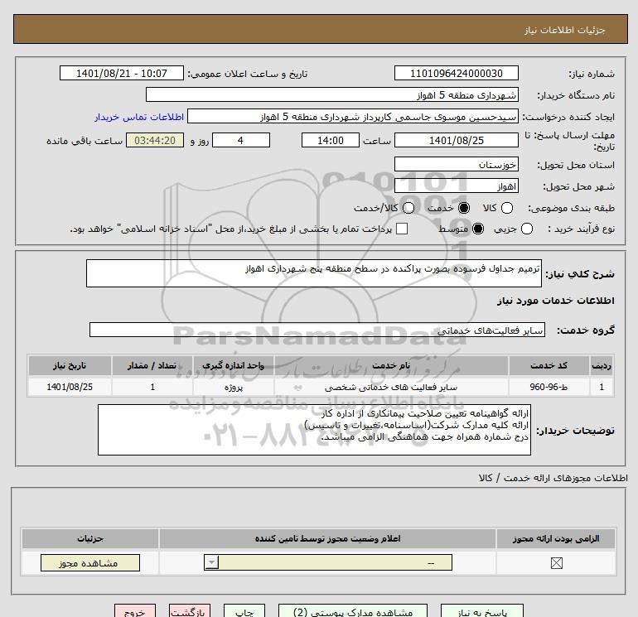Click the مشاهده مجوز button
638x617 pixels.
90,563
